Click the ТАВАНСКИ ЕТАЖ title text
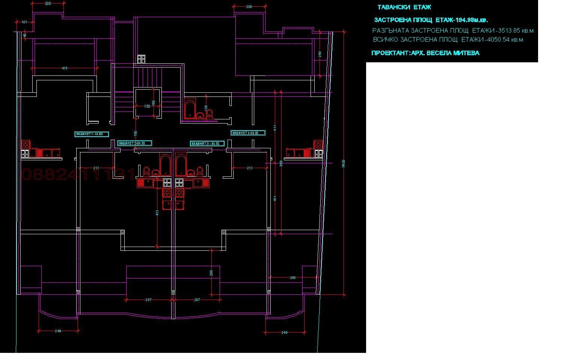The image size is (576, 360). click(404, 7)
